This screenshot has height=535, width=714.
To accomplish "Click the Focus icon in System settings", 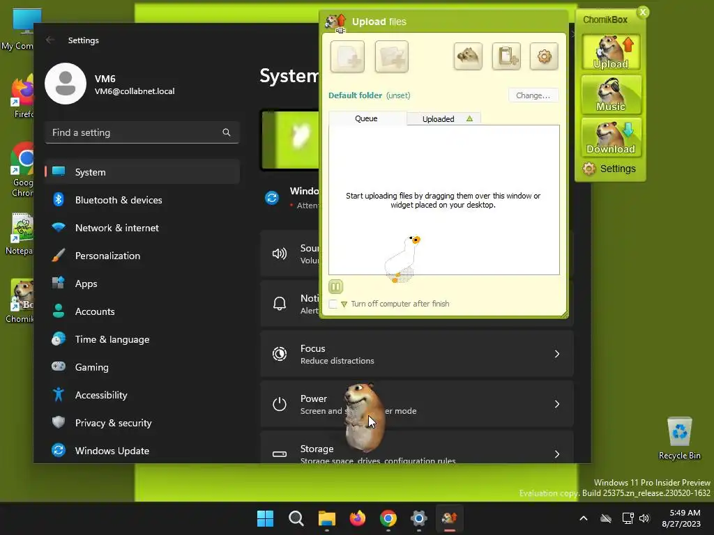I will coord(279,354).
